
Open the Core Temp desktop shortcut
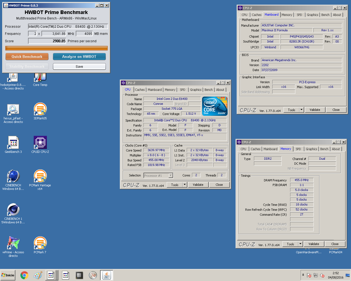[40, 80]
